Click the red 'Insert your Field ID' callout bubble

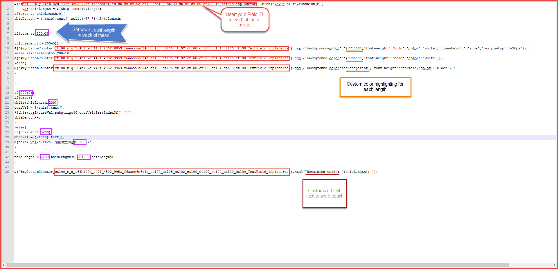click(x=244, y=20)
